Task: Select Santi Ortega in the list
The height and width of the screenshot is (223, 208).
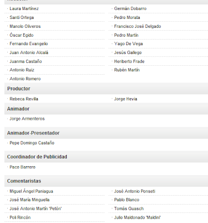Action: pos(22,17)
